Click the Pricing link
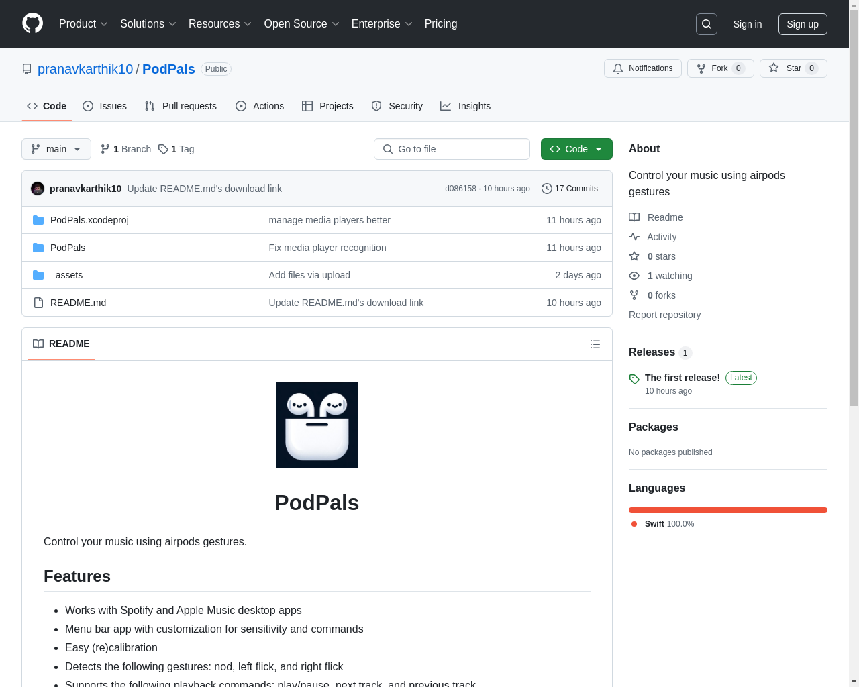The width and height of the screenshot is (859, 687). pos(441,24)
